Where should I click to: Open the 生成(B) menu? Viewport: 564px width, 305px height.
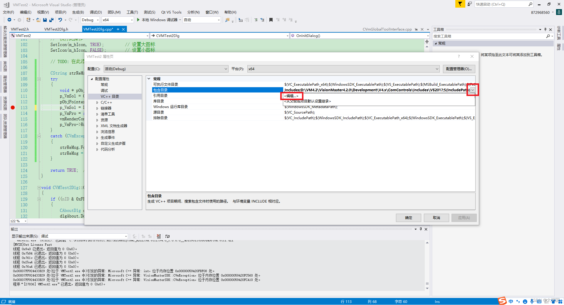click(x=78, y=12)
